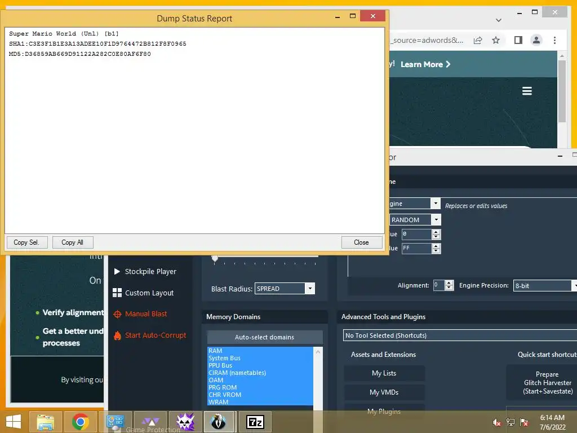Close the Dump Status Report via Close button
577x433 pixels.
[361, 242]
